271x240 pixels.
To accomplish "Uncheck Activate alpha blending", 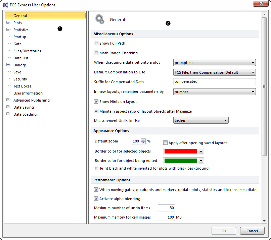I will [96, 199].
